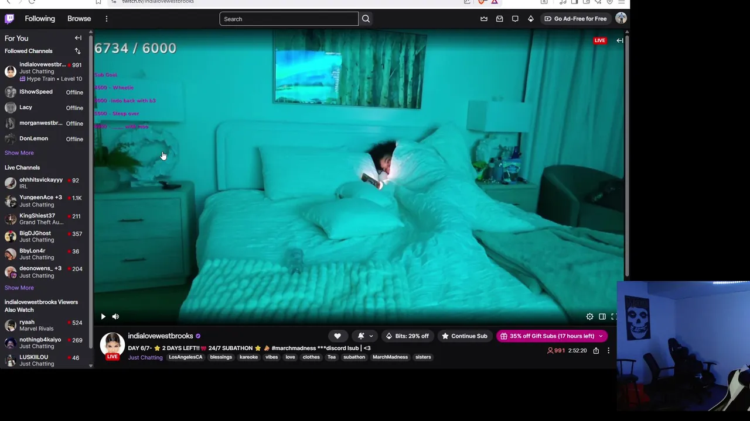
Task: Open nothingb4kaiyo channel
Action: (45, 343)
